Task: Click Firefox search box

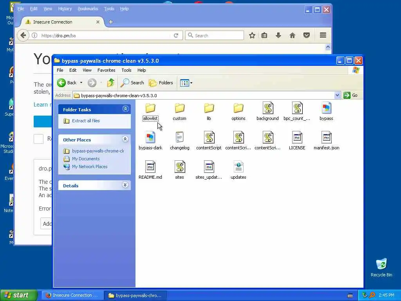Action: pos(215,35)
